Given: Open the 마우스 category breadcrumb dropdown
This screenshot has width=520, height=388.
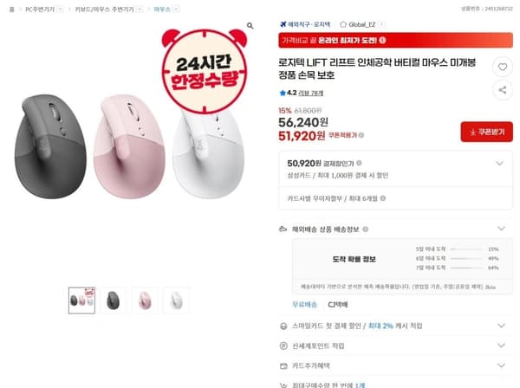Looking at the screenshot, I should pyautogui.click(x=176, y=10).
